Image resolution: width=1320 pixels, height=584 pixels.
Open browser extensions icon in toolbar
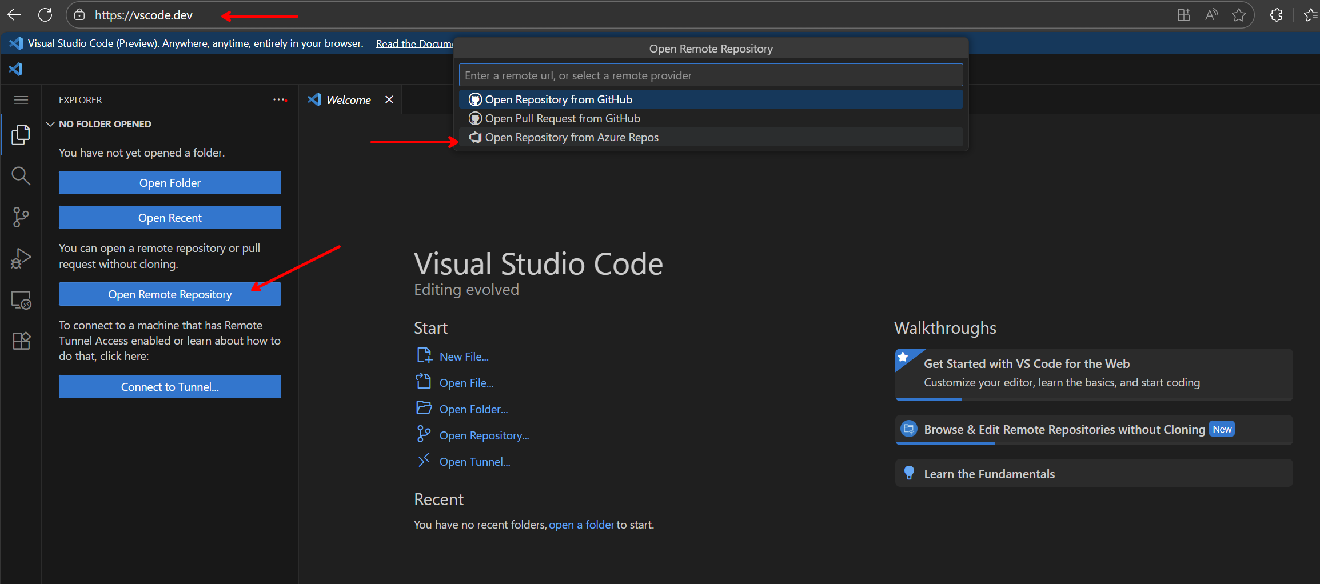pos(1276,15)
